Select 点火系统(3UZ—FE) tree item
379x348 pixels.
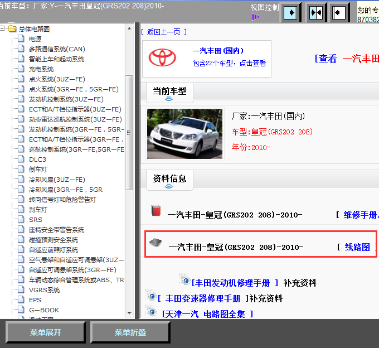57,79
